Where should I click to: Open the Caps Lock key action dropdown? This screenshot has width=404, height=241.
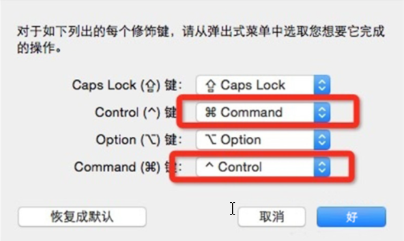tap(263, 85)
